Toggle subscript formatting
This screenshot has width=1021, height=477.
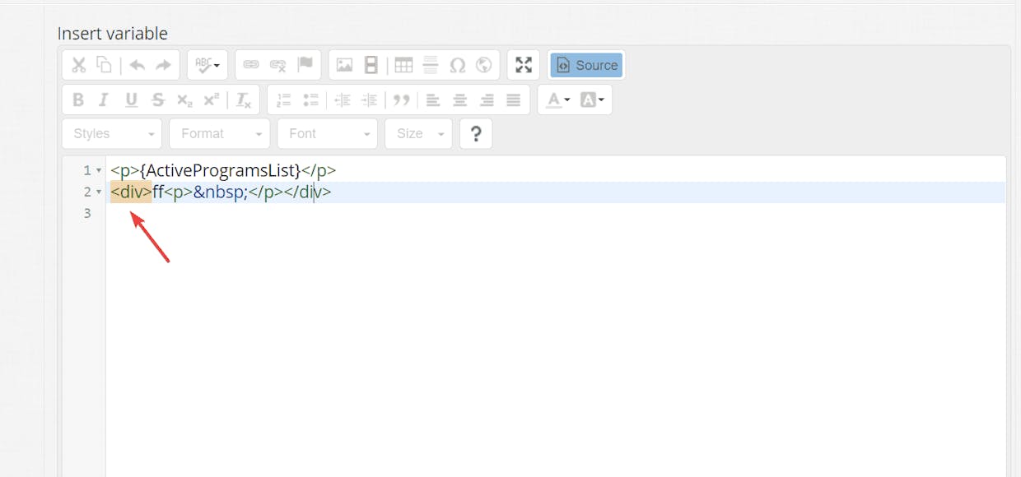pyautogui.click(x=184, y=100)
